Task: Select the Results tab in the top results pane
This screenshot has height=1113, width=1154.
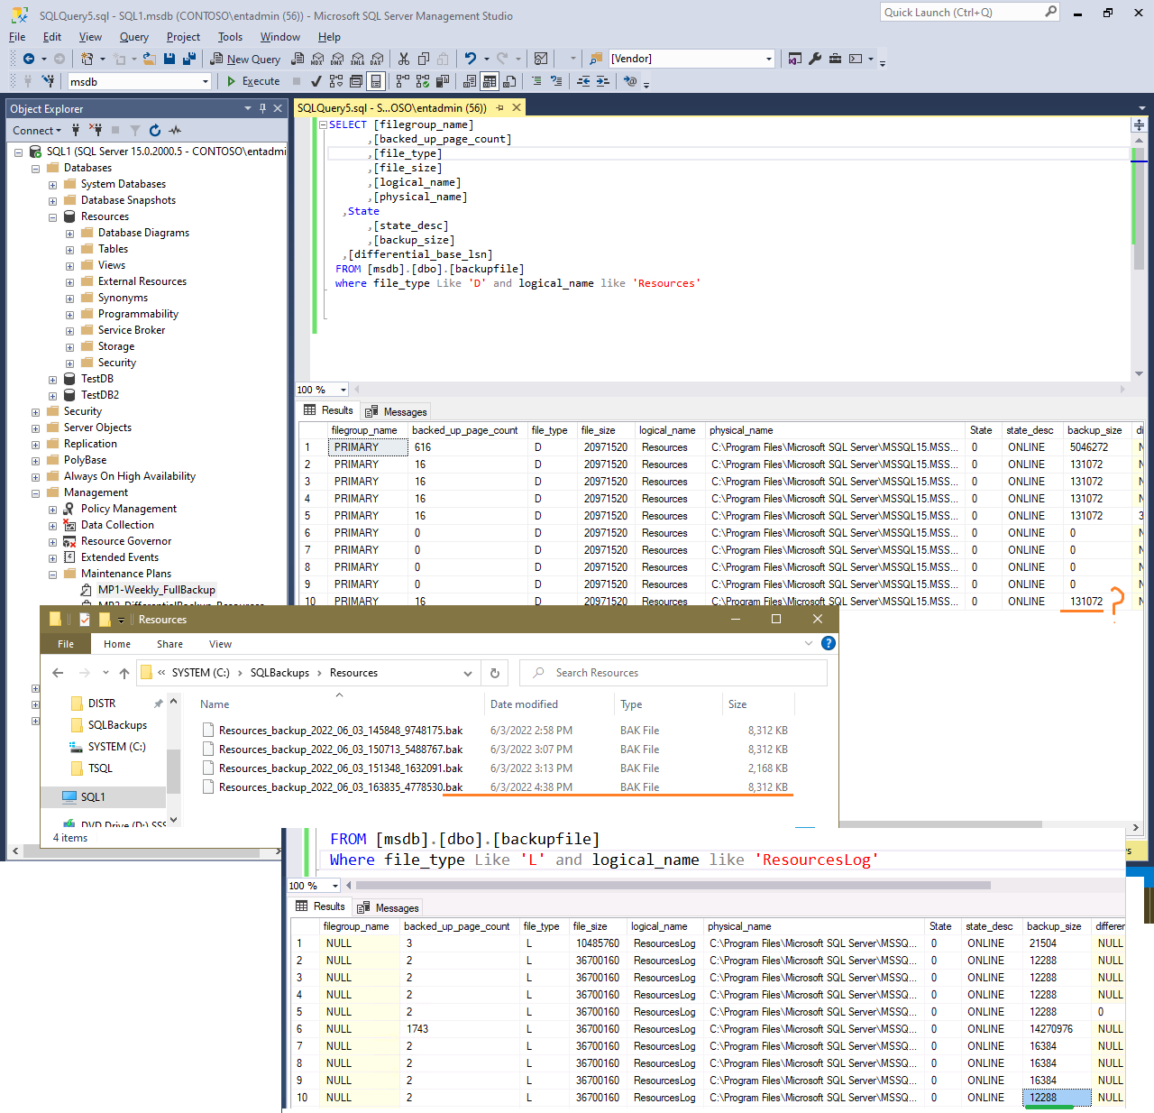Action: 329,410
